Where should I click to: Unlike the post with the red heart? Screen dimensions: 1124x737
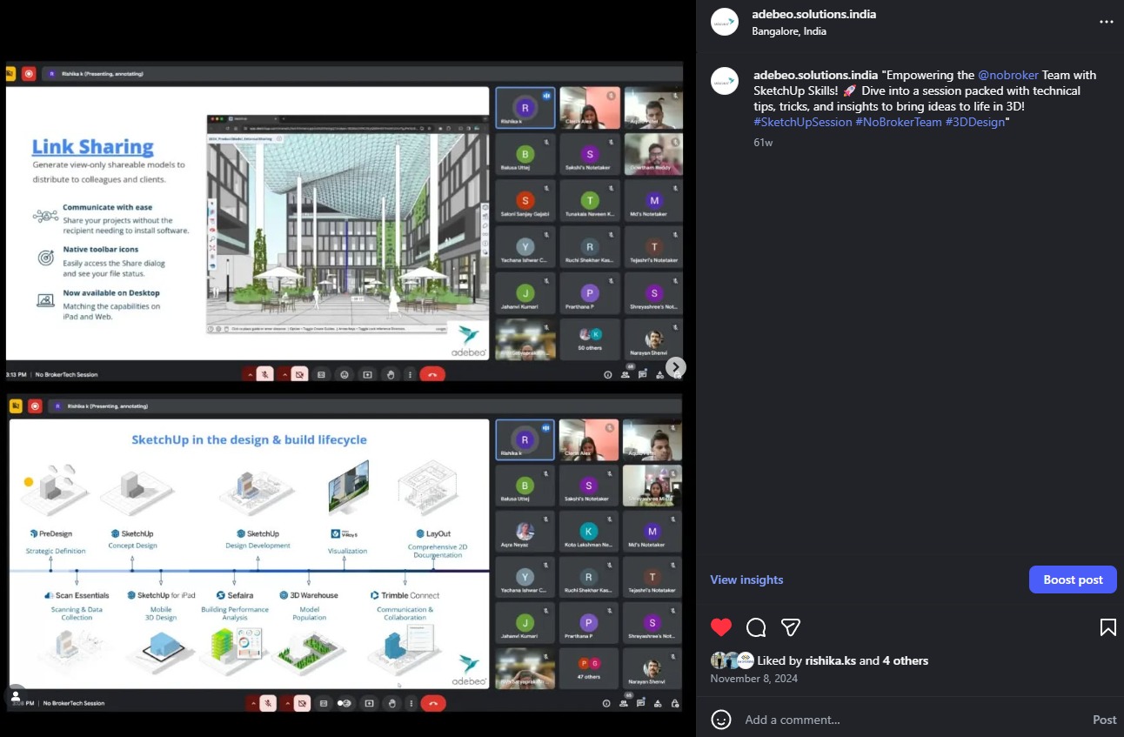pyautogui.click(x=721, y=627)
